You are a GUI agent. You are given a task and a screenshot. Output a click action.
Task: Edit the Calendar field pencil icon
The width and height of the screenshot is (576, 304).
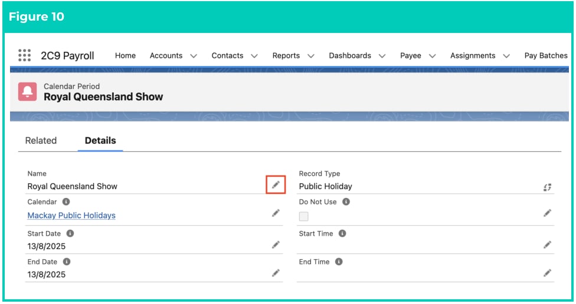[x=276, y=213]
